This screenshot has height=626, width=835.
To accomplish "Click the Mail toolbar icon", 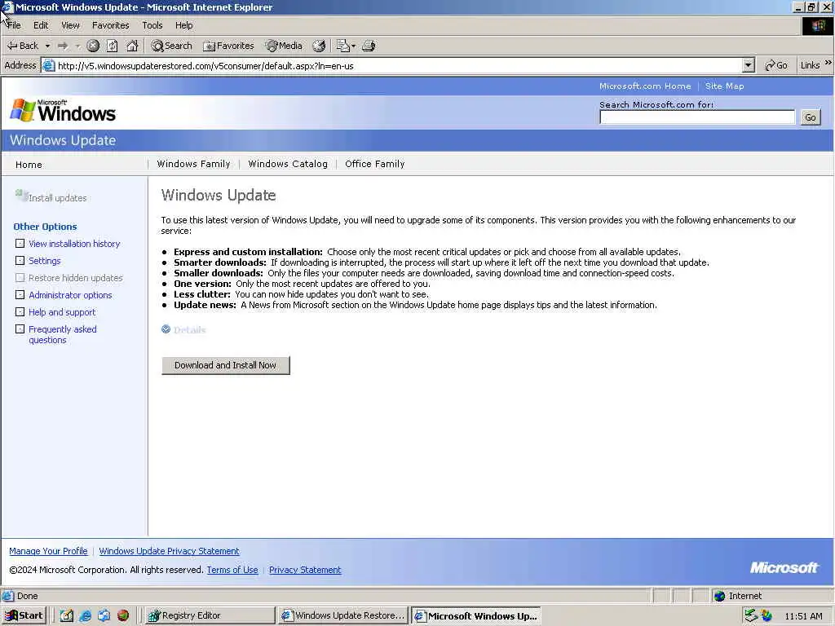I will pyautogui.click(x=342, y=46).
